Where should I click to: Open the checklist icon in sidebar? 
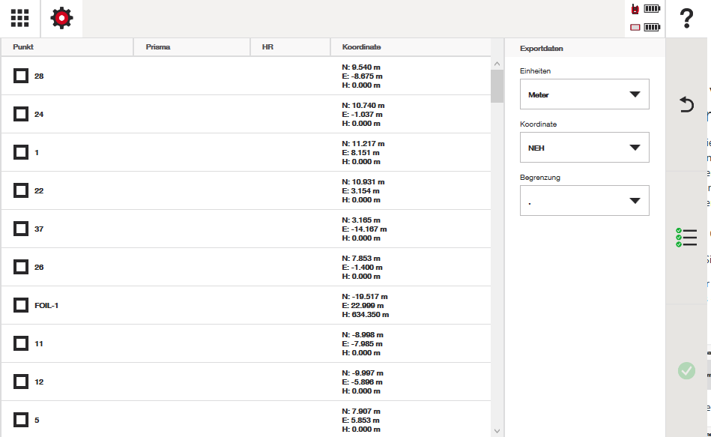(686, 238)
